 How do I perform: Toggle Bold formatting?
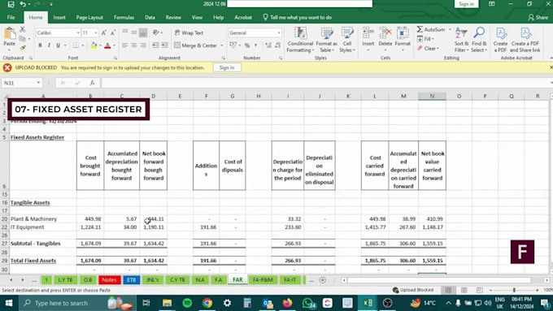[40, 45]
